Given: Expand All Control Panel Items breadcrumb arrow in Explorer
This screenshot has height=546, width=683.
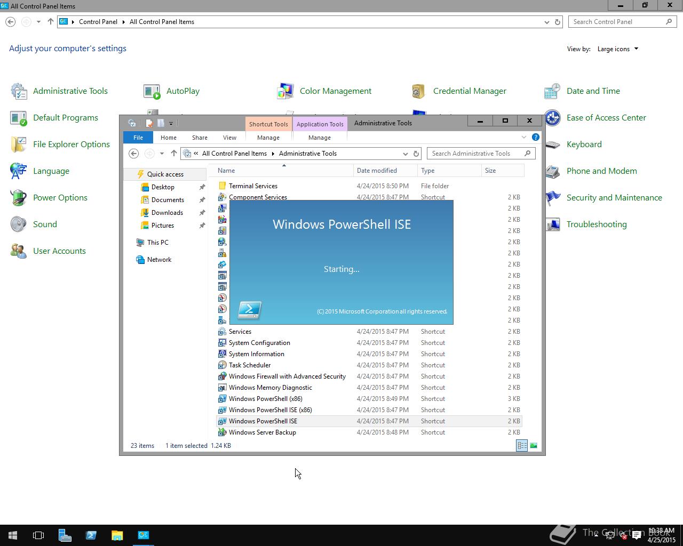Looking at the screenshot, I should click(x=273, y=154).
